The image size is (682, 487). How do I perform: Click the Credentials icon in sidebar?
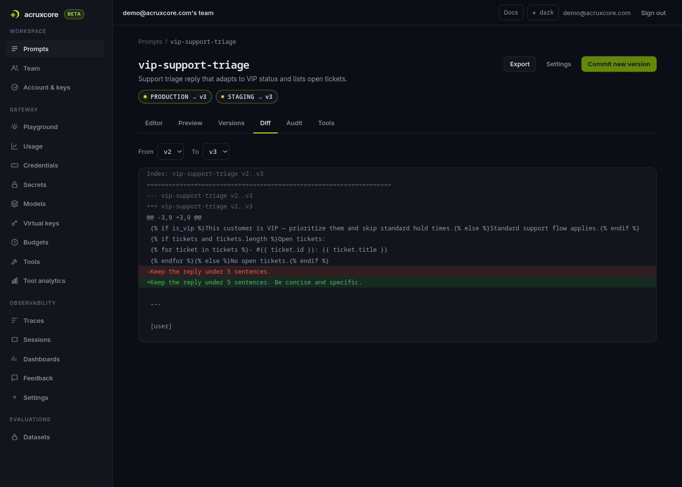click(x=15, y=166)
